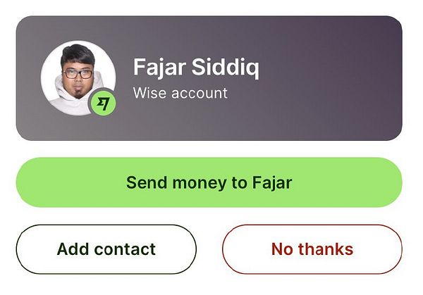This screenshot has width=423, height=295.
Task: Tap the Wise flag symbol on avatar
Action: click(102, 103)
